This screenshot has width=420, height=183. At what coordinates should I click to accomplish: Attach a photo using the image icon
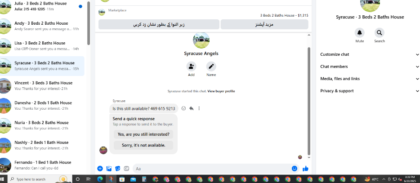[109, 169]
